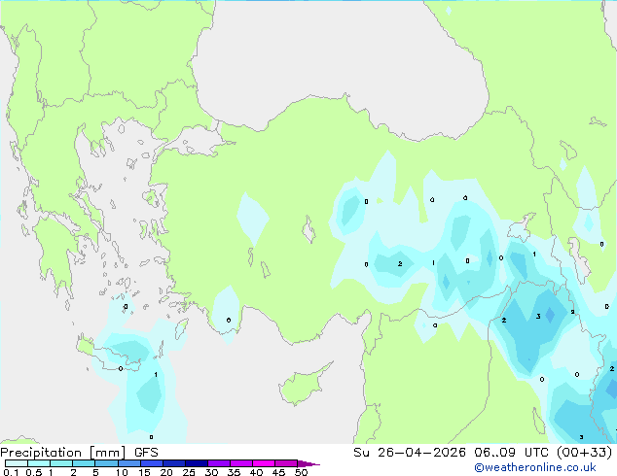Click the '06..09 UTC' time range text
Image resolution: width=617 pixels, height=476 pixels.
coord(512,453)
